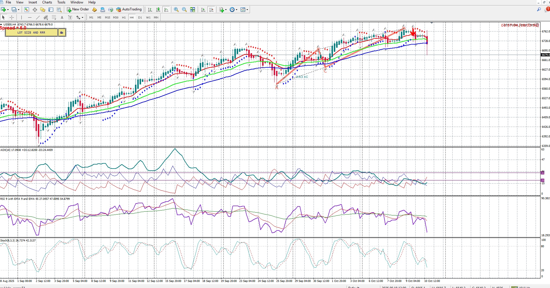This screenshot has height=288, width=550.
Task: Open the Indicators list dropdown
Action: click(x=226, y=10)
